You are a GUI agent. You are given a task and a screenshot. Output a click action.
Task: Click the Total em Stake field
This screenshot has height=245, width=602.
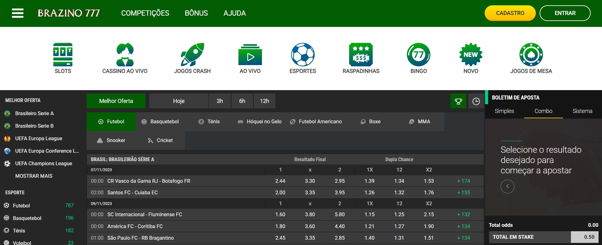coord(585,237)
